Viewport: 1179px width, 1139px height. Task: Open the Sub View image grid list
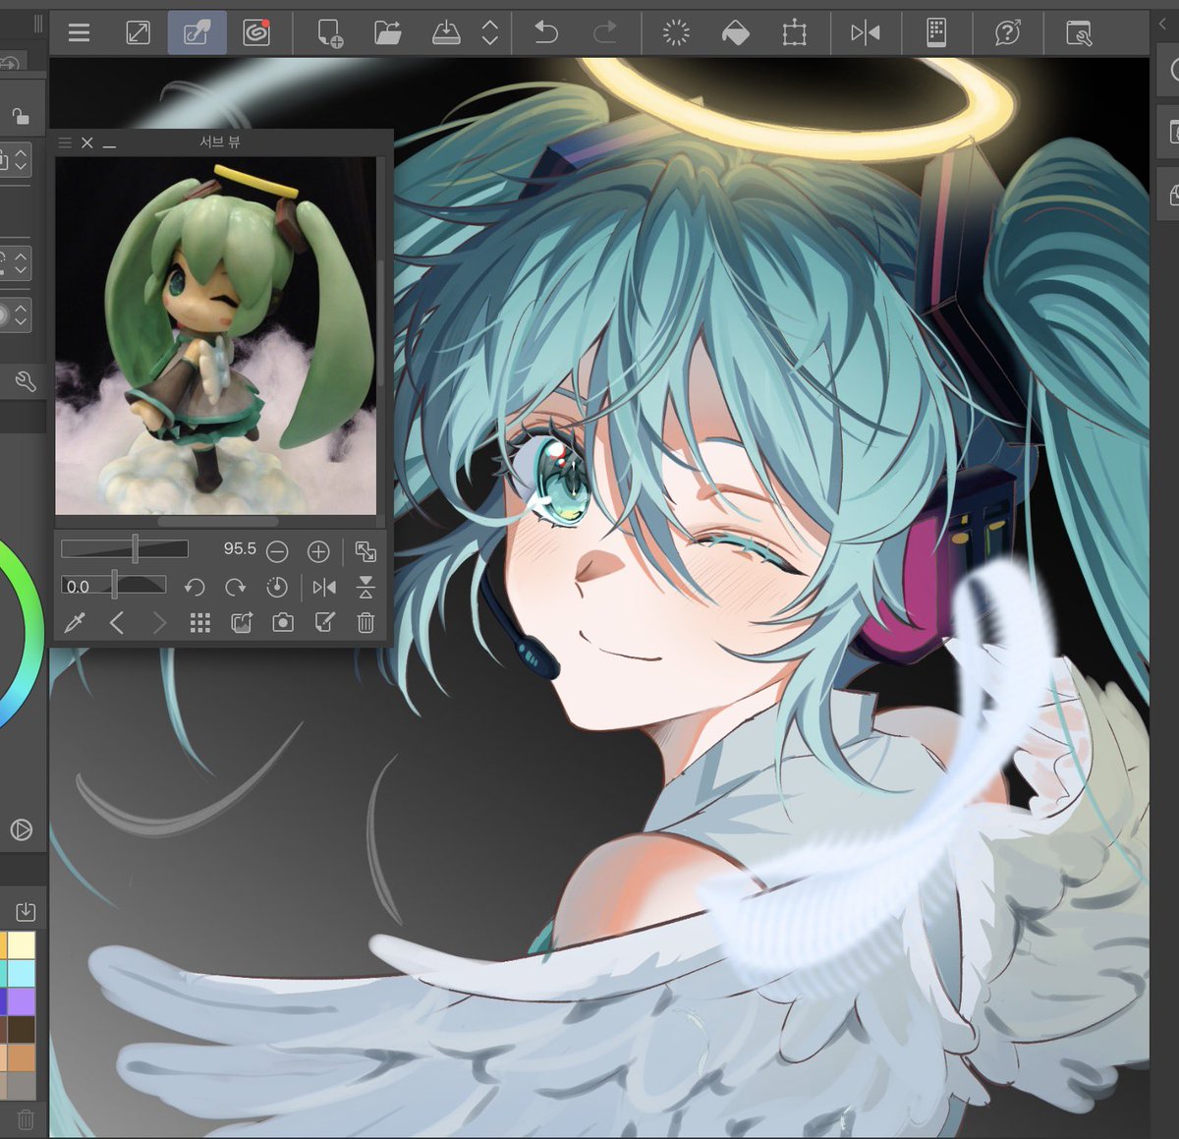(200, 622)
